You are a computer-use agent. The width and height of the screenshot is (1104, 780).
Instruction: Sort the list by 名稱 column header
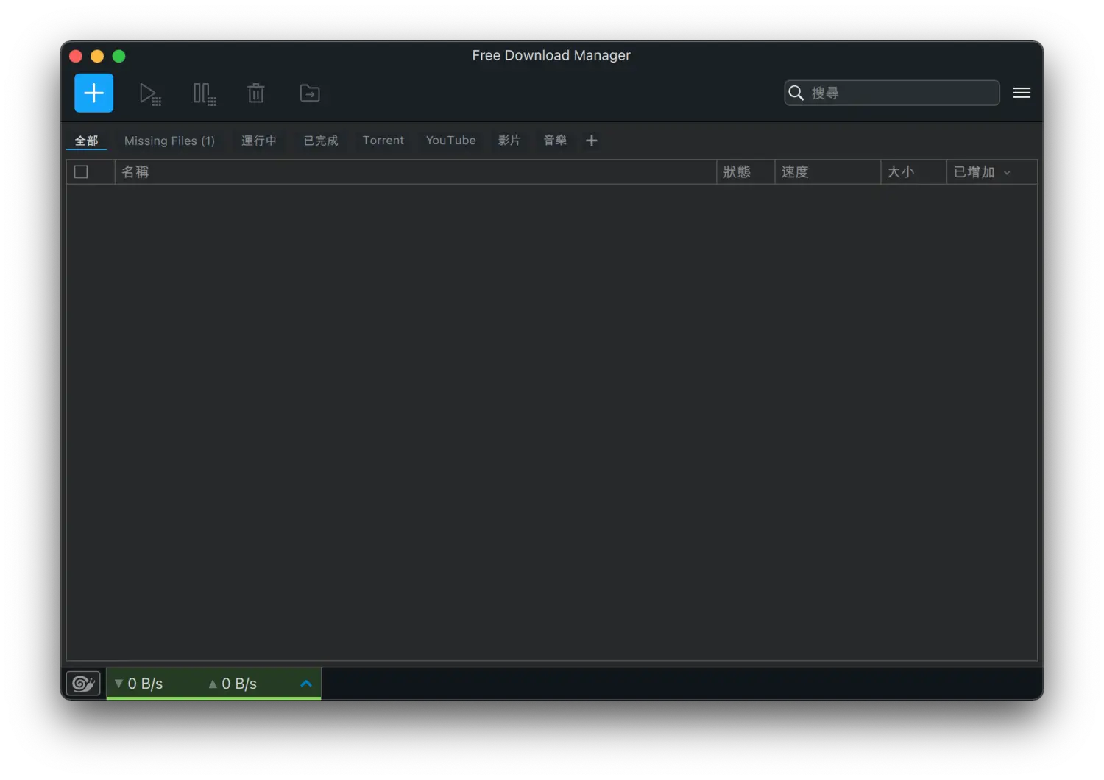coord(135,171)
